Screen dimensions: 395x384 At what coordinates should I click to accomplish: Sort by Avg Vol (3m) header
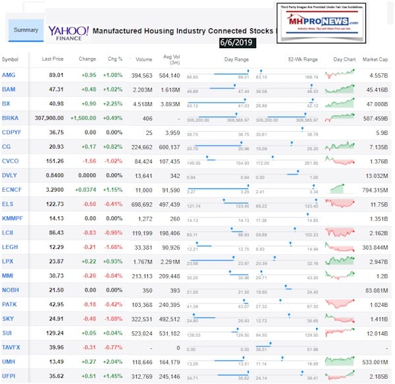pos(172,59)
